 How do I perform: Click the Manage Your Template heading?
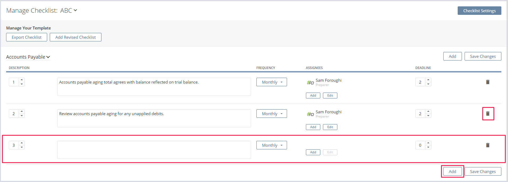click(28, 28)
